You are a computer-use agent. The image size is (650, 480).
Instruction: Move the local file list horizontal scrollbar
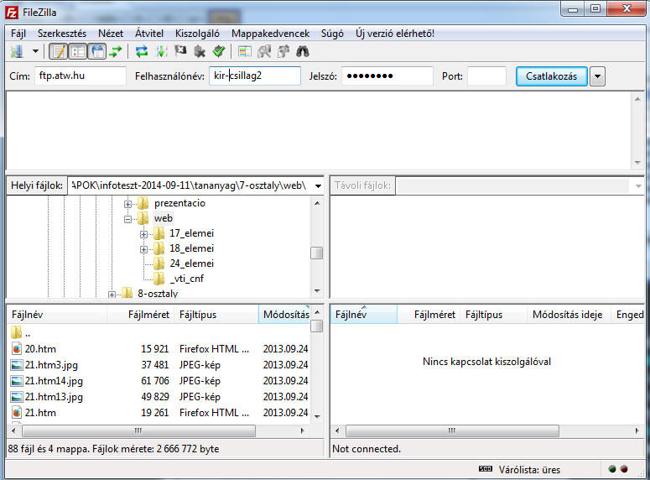[139, 431]
